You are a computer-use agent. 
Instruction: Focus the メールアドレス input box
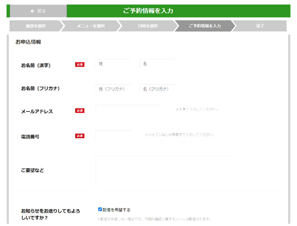[x=128, y=110]
